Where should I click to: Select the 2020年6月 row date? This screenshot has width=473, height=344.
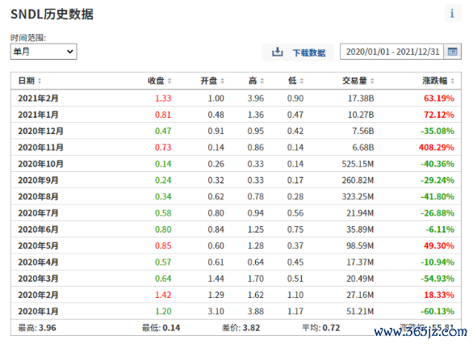[x=38, y=229]
